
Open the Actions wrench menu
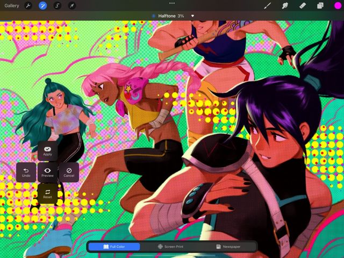click(x=28, y=5)
